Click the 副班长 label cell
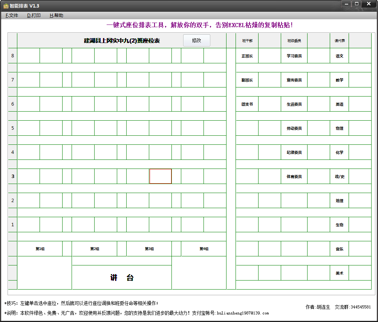Image resolution: width=378 pixels, height=322 pixels. 246,80
